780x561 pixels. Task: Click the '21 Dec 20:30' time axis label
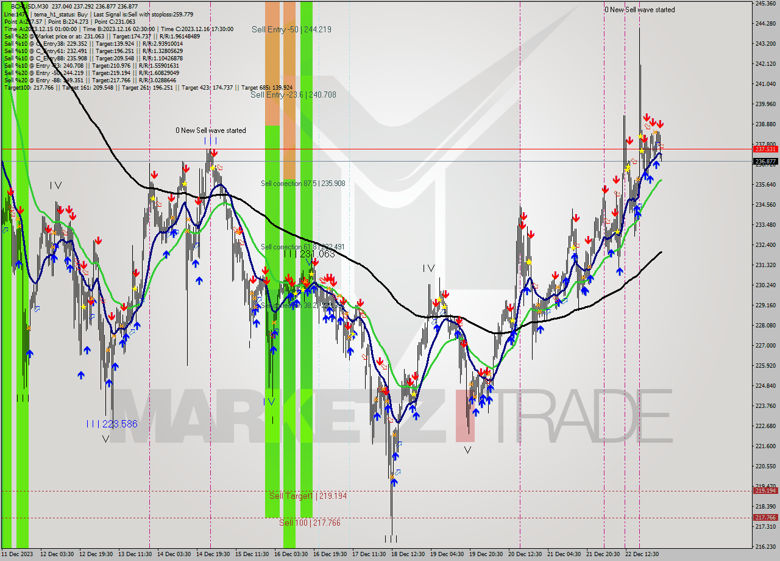point(603,554)
